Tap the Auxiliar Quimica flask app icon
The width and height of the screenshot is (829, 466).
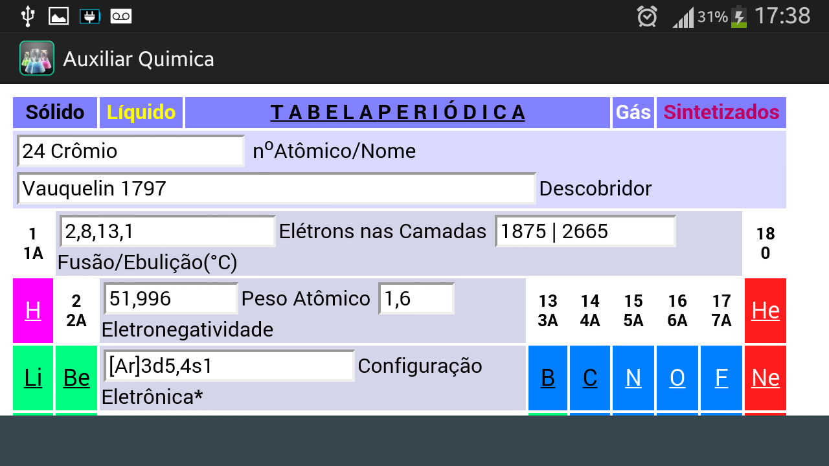(x=36, y=58)
